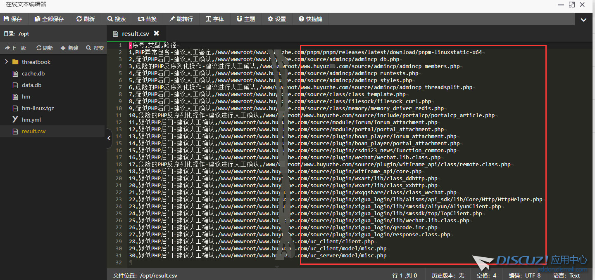595x280 pixels.
Task: Create new item with 新建 button
Action: [x=69, y=48]
